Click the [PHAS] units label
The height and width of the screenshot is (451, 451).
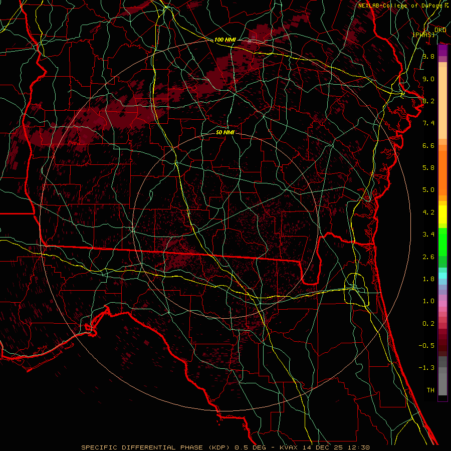[423, 35]
